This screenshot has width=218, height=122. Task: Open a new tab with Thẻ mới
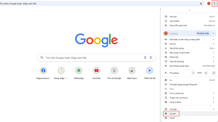pos(189,17)
